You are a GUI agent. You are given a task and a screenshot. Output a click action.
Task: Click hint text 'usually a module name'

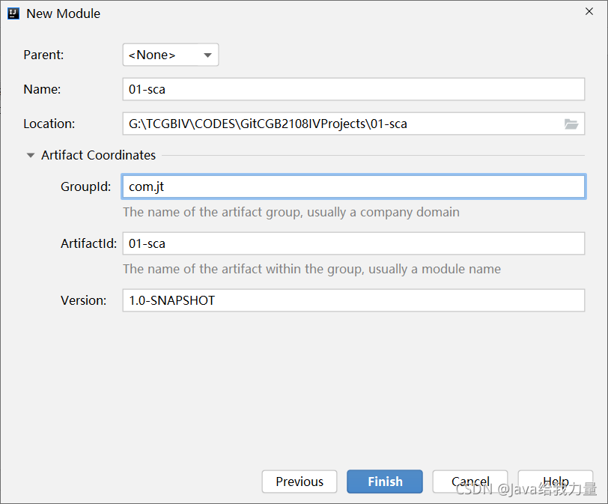click(434, 269)
